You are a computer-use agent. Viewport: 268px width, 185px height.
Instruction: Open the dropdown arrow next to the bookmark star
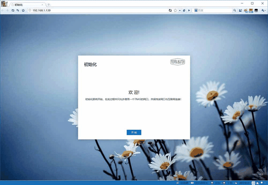[x=180, y=10]
